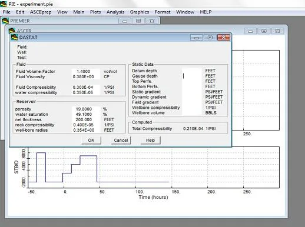Click the Wellbore volume input field

point(192,113)
